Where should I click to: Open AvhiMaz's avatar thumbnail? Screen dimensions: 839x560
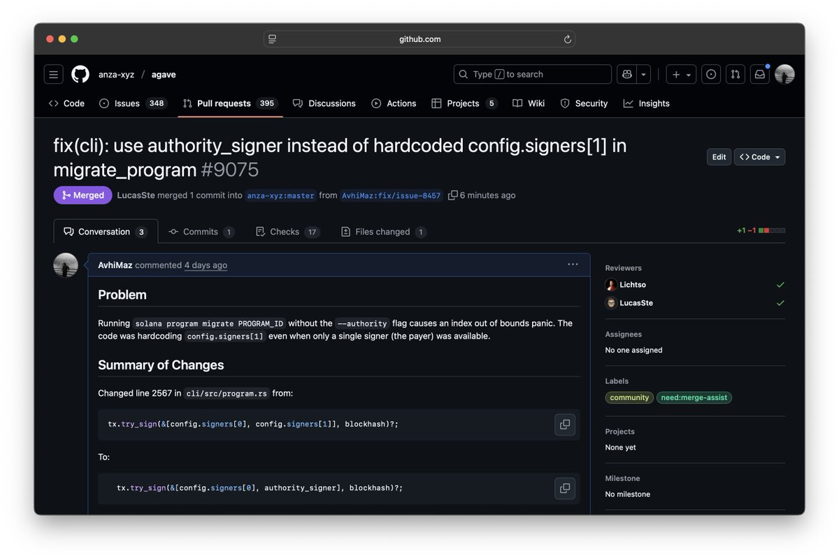(x=66, y=265)
